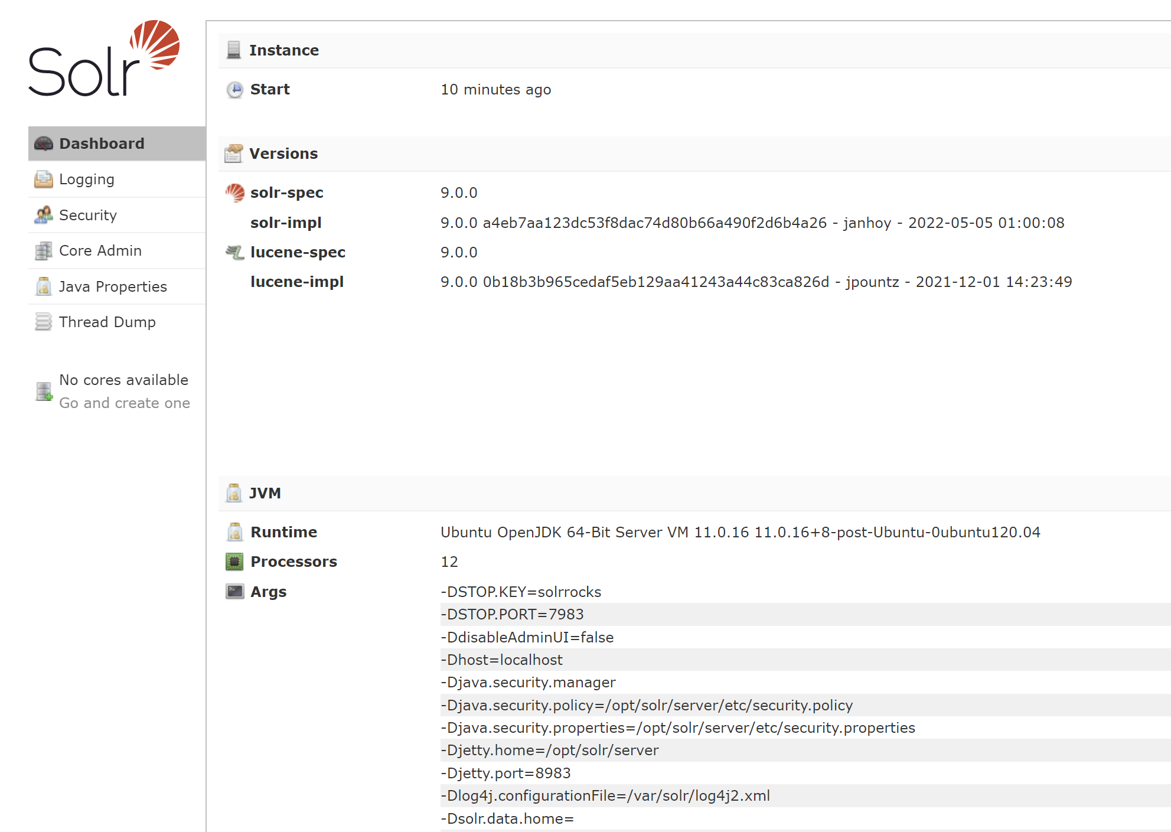1171x832 pixels.
Task: Click the Core Admin server icon
Action: point(44,251)
